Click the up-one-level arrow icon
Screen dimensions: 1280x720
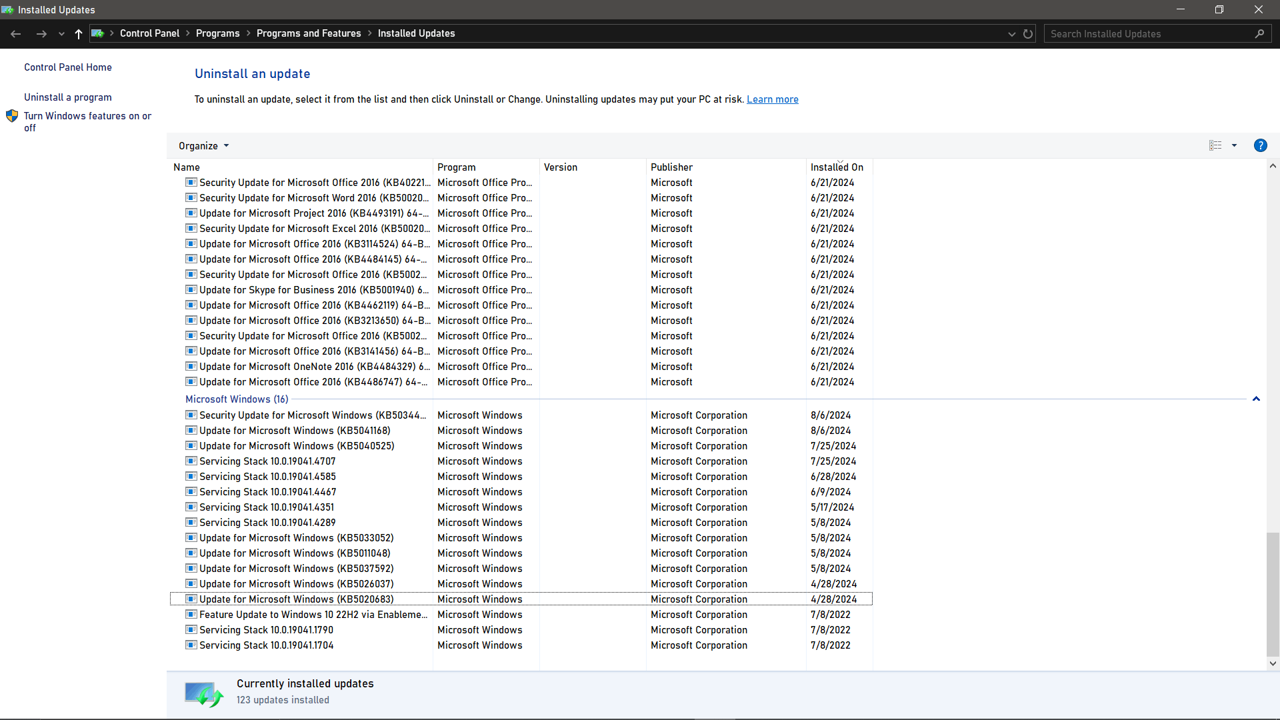tap(79, 34)
